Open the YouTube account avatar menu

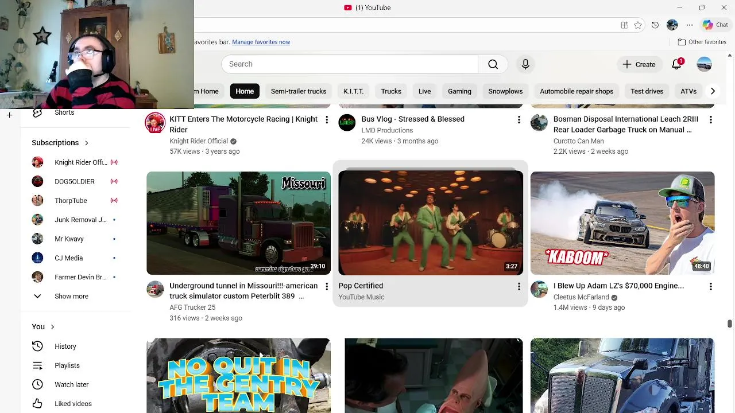pyautogui.click(x=705, y=64)
